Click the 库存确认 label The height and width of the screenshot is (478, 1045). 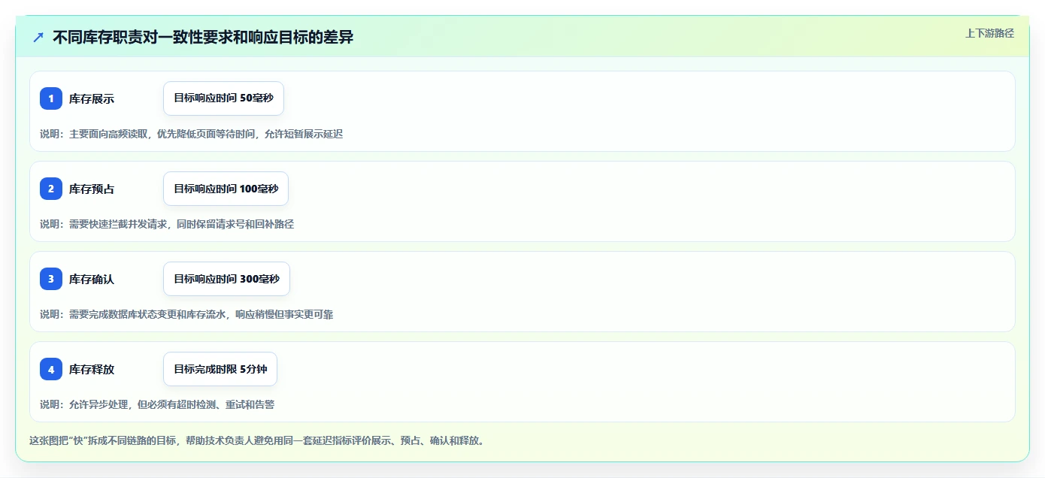point(92,279)
